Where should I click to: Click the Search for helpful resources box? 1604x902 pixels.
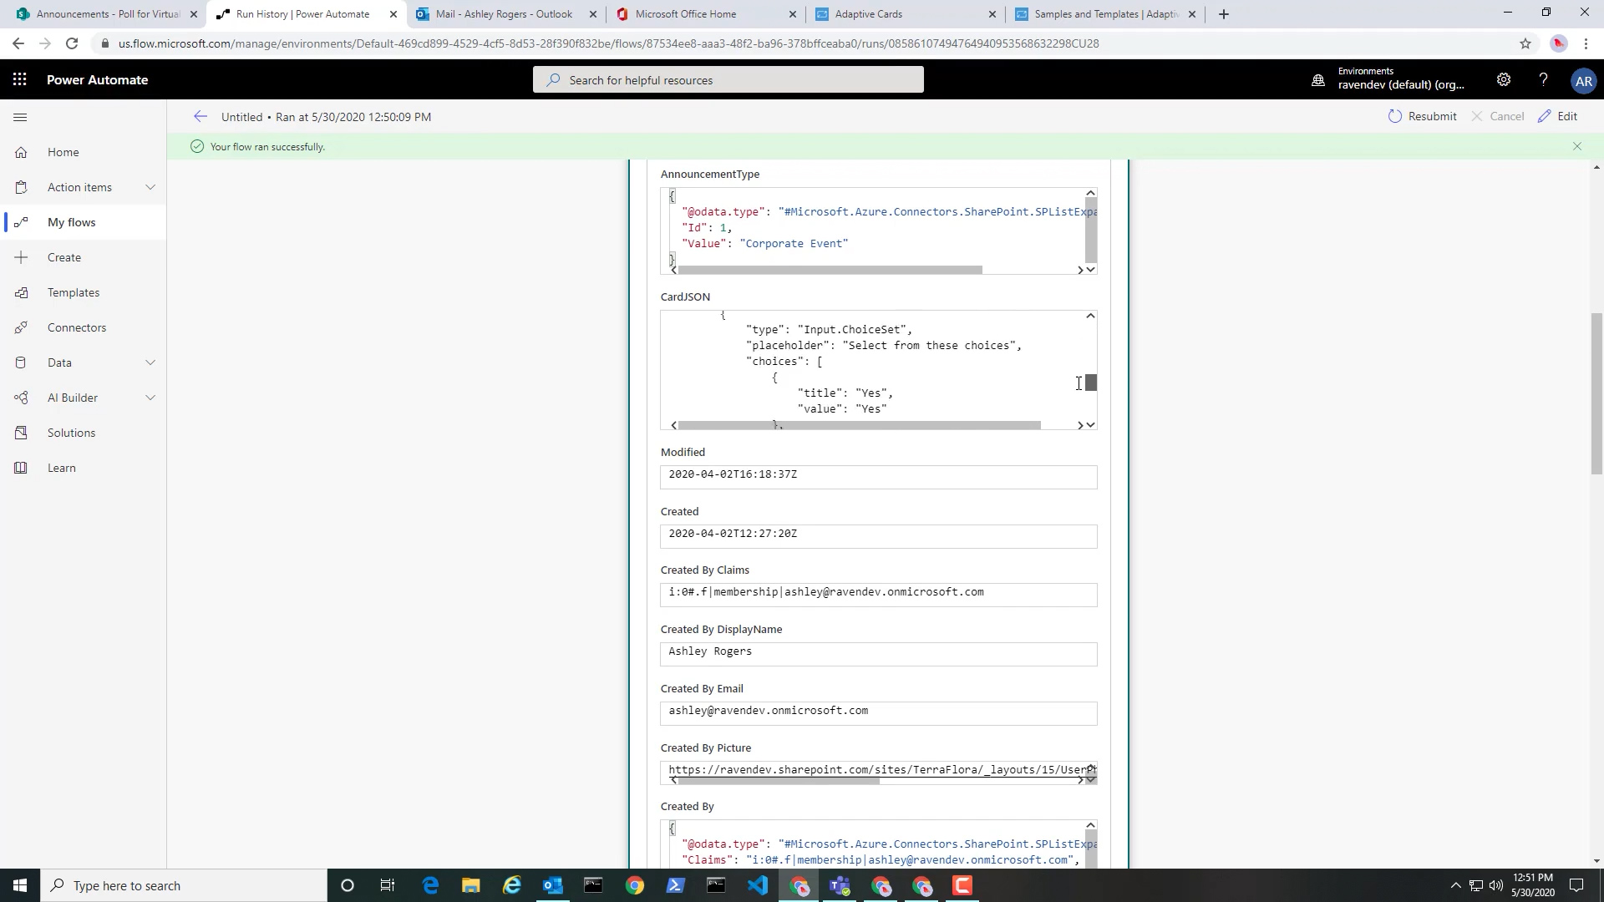pyautogui.click(x=728, y=80)
